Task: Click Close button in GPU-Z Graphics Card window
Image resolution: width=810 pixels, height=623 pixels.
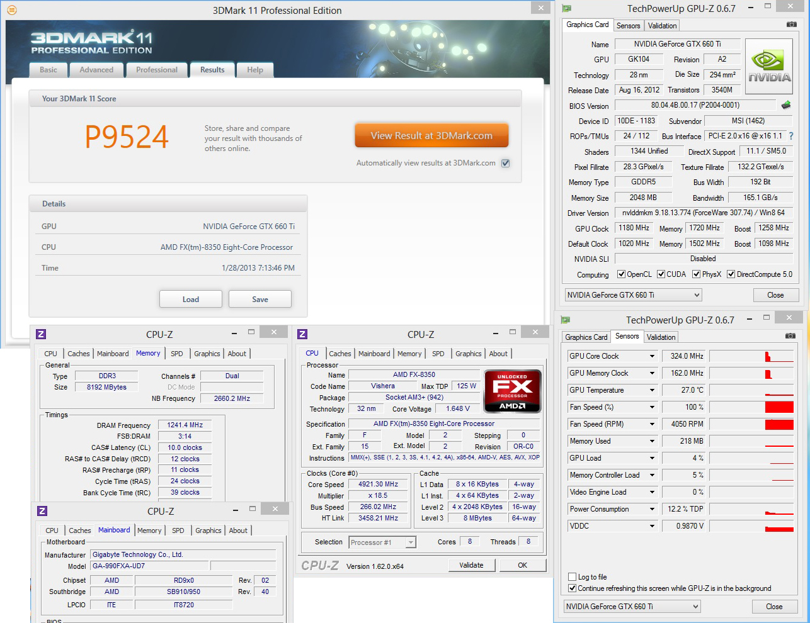Action: [x=775, y=295]
